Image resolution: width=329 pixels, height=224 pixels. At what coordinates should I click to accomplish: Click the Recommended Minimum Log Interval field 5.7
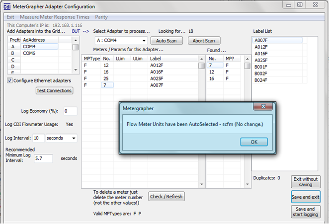point(43,158)
